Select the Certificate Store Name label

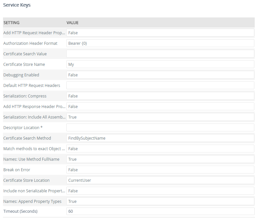pos(24,65)
